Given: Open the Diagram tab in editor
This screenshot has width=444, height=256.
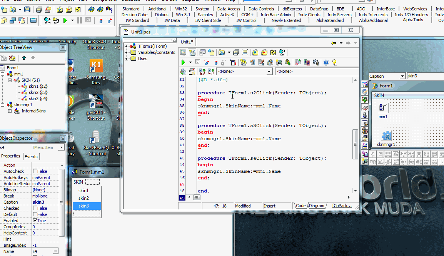Looking at the screenshot, I should point(316,206).
